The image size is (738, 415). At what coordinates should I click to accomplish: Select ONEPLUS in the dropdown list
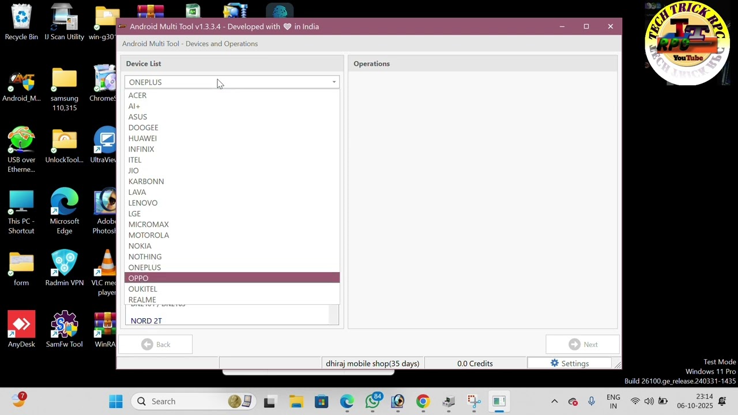[x=232, y=267]
